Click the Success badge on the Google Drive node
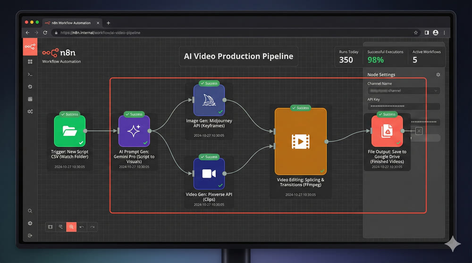The width and height of the screenshot is (472, 263). (x=387, y=114)
